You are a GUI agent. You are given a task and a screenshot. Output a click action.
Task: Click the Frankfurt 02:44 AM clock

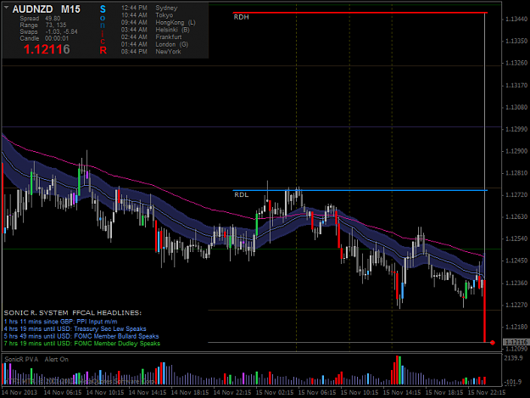pos(152,37)
